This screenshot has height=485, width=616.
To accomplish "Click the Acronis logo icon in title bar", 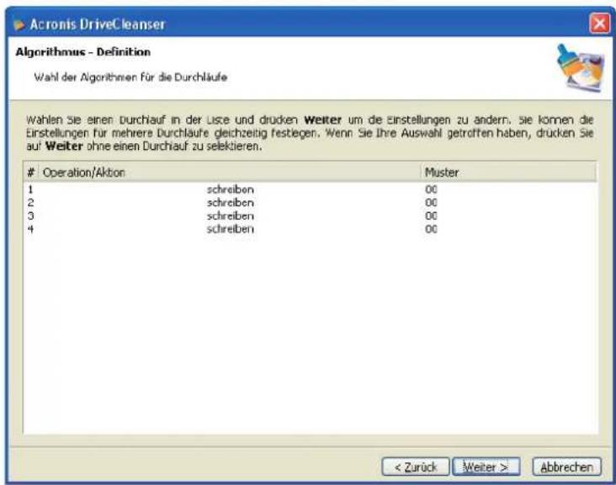I will [19, 24].
